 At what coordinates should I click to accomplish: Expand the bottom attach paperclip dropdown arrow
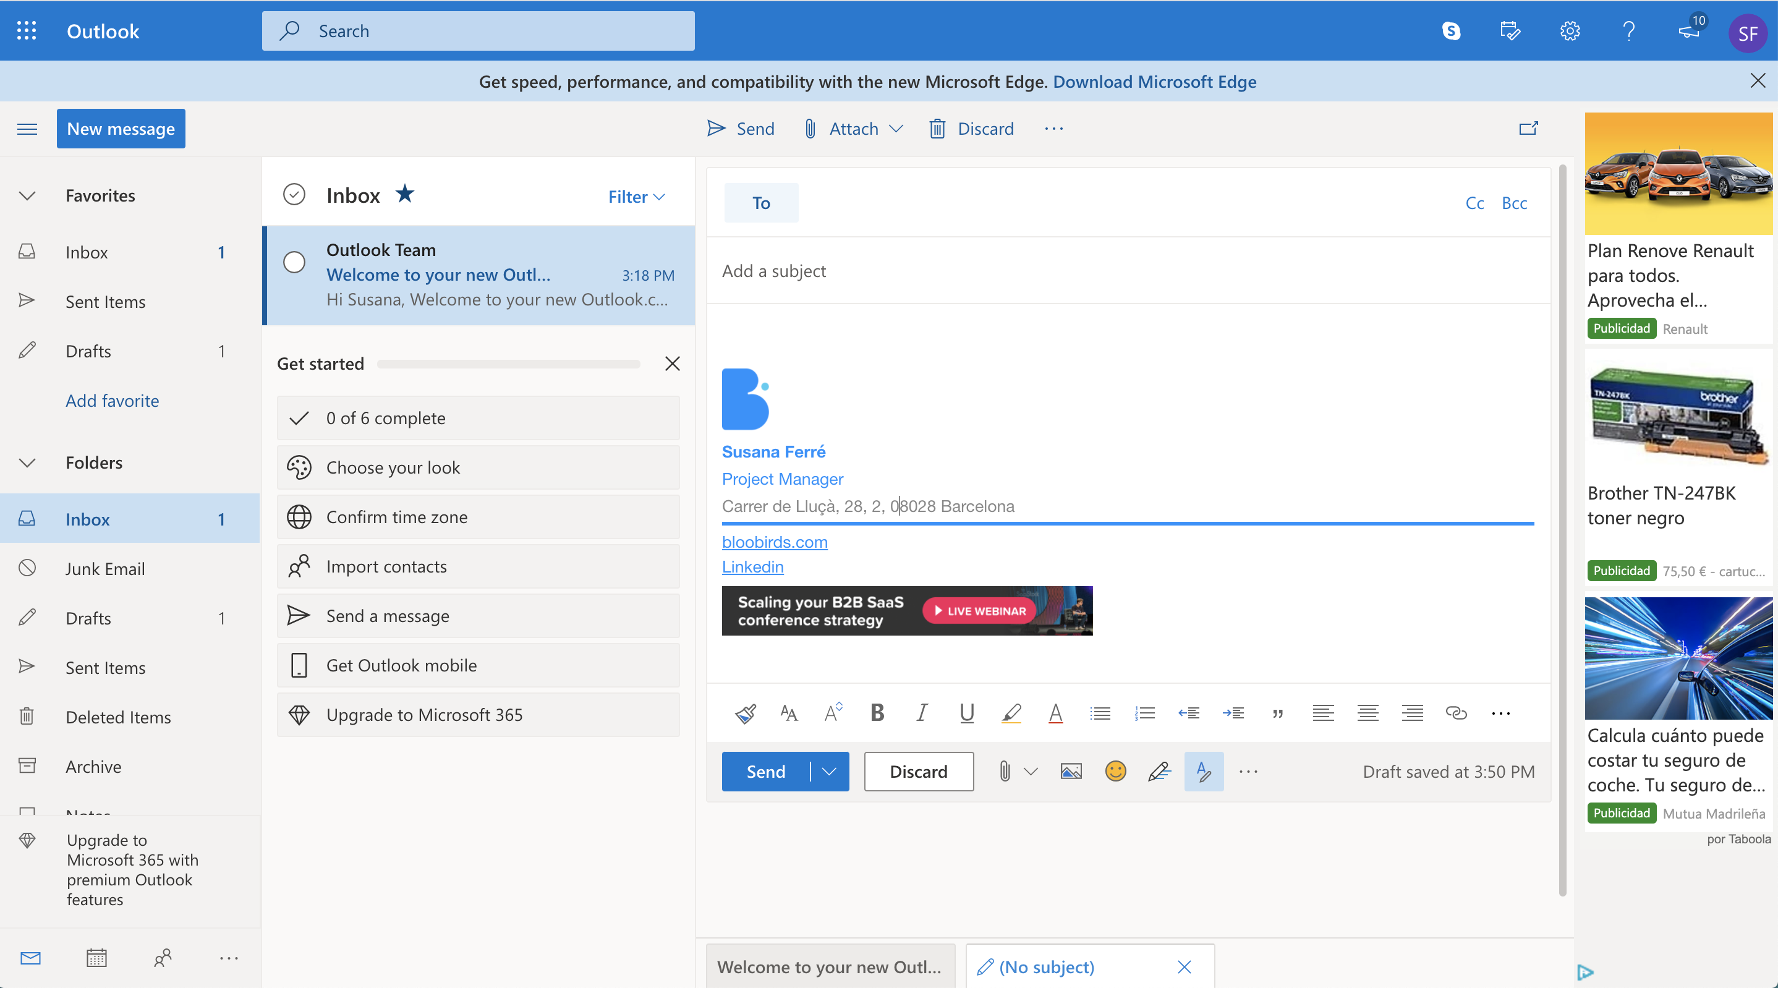coord(1031,771)
